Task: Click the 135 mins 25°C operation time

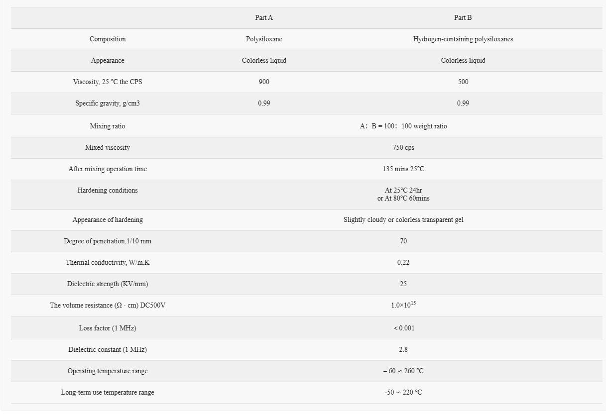Action: [403, 169]
